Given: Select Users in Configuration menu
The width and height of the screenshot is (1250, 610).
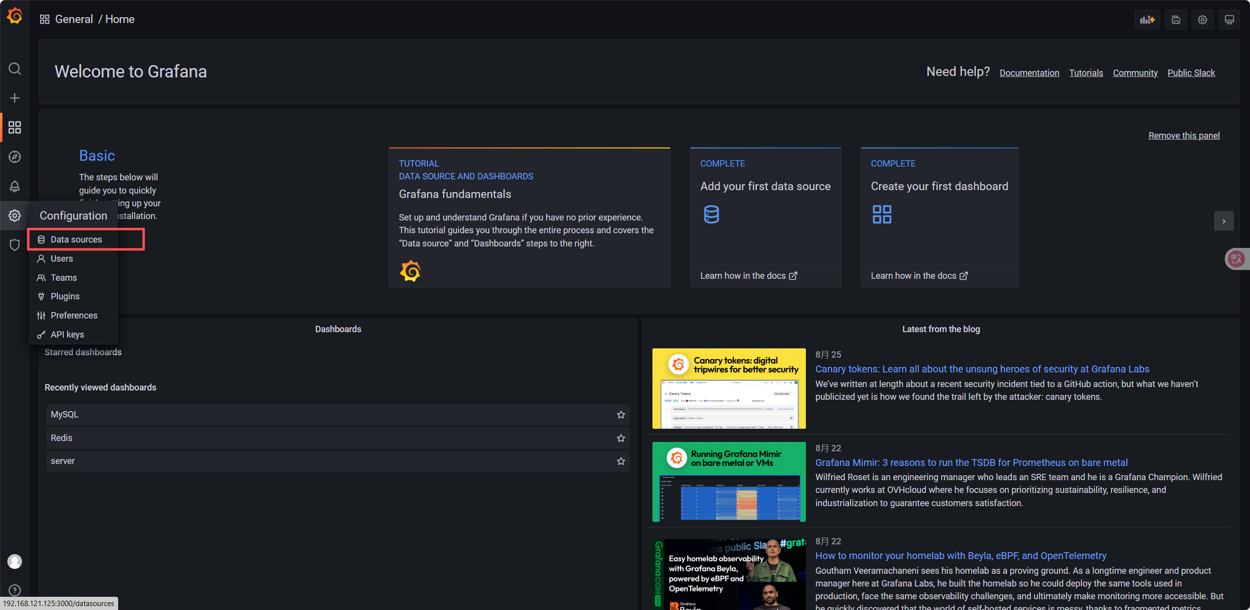Looking at the screenshot, I should [74, 259].
